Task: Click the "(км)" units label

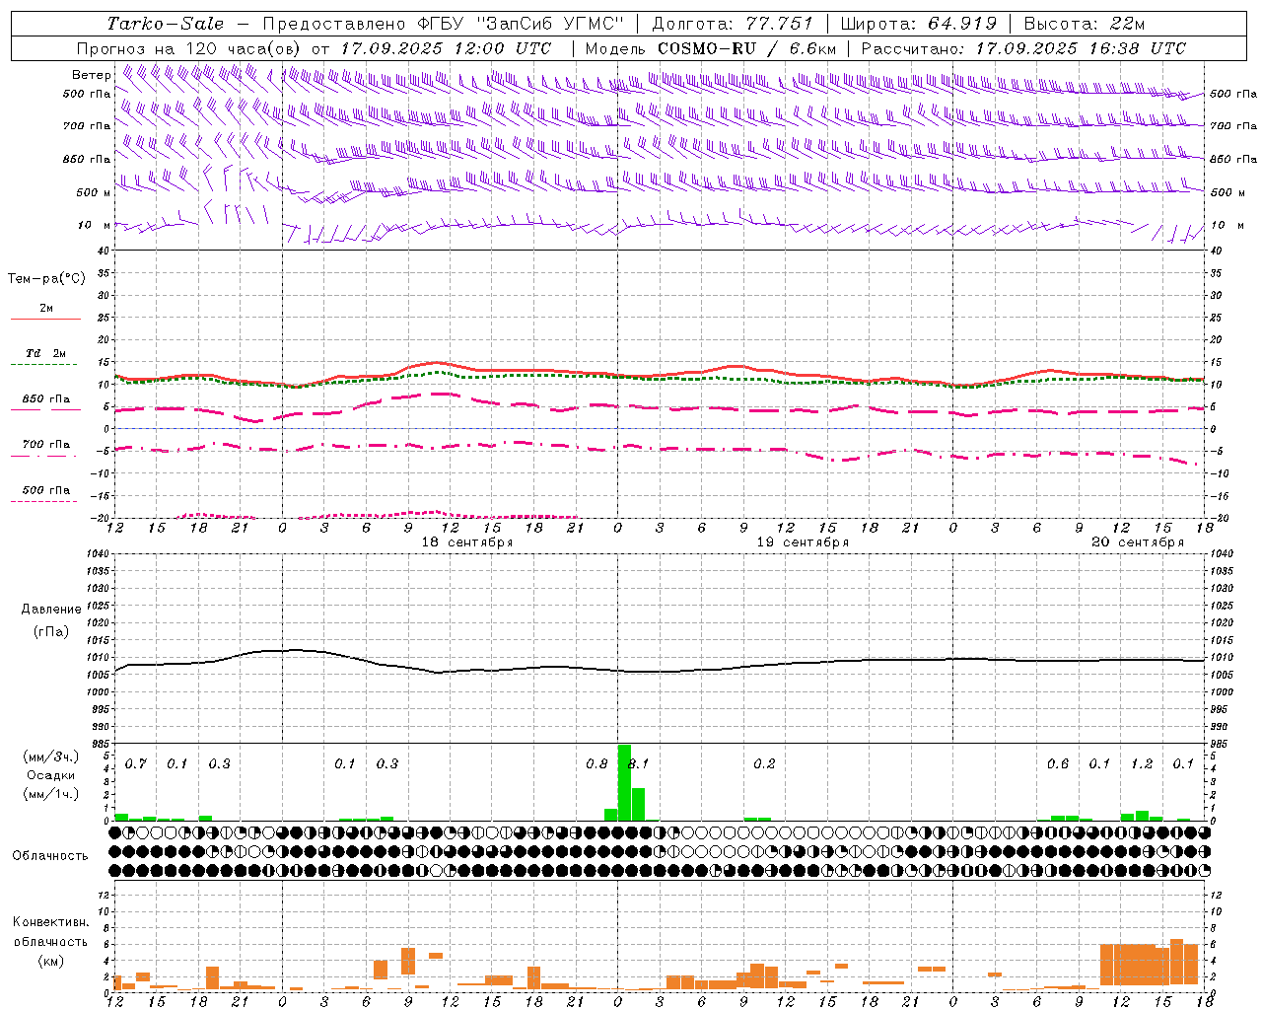Action: coord(50,961)
